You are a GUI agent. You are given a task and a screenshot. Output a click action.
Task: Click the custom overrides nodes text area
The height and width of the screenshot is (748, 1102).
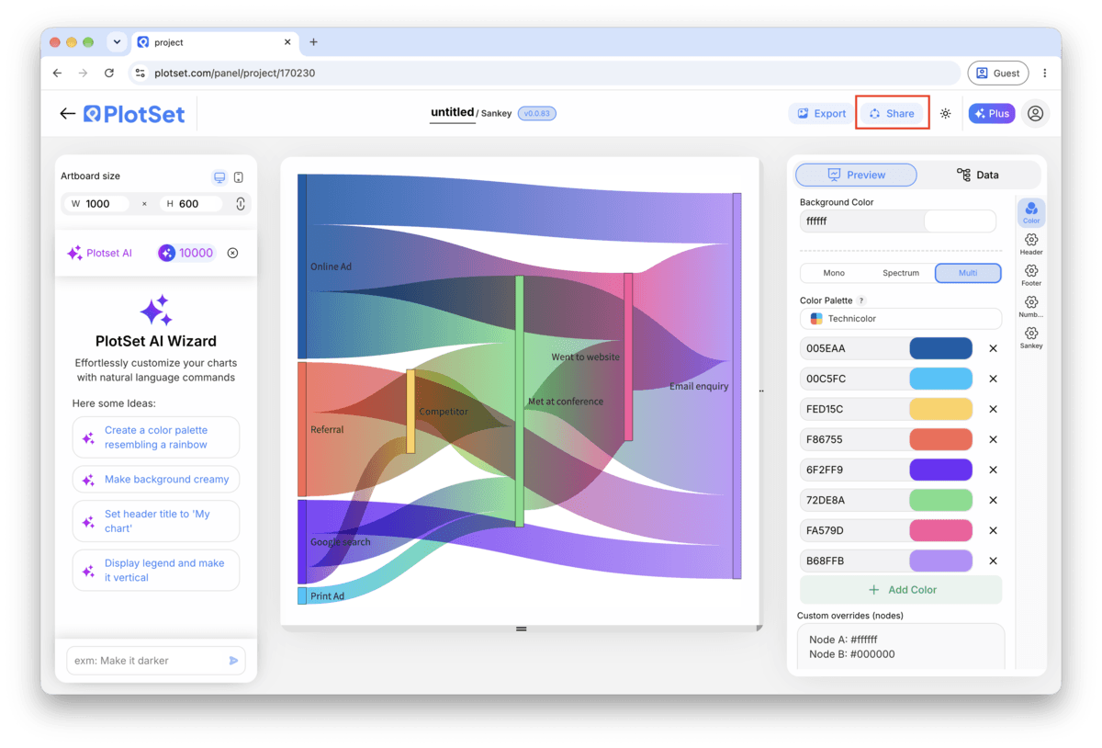click(x=901, y=647)
